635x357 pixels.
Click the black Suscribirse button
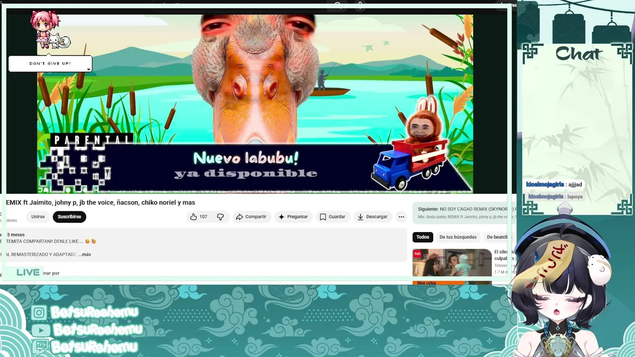pyautogui.click(x=69, y=217)
